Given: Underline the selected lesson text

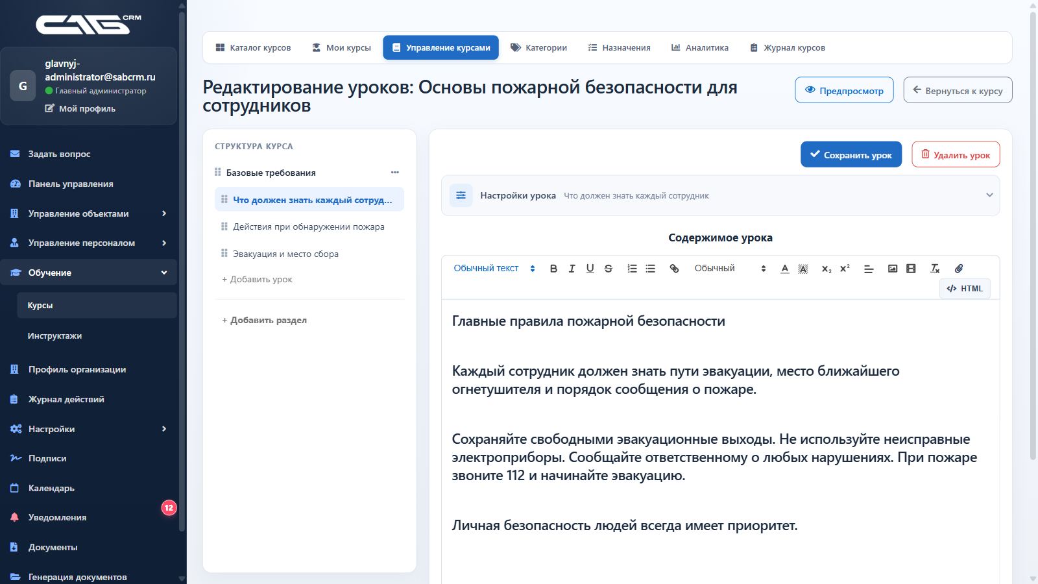Looking at the screenshot, I should pos(590,269).
